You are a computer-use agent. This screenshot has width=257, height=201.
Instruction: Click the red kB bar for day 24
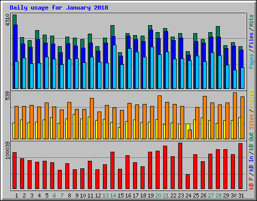pos(188,182)
